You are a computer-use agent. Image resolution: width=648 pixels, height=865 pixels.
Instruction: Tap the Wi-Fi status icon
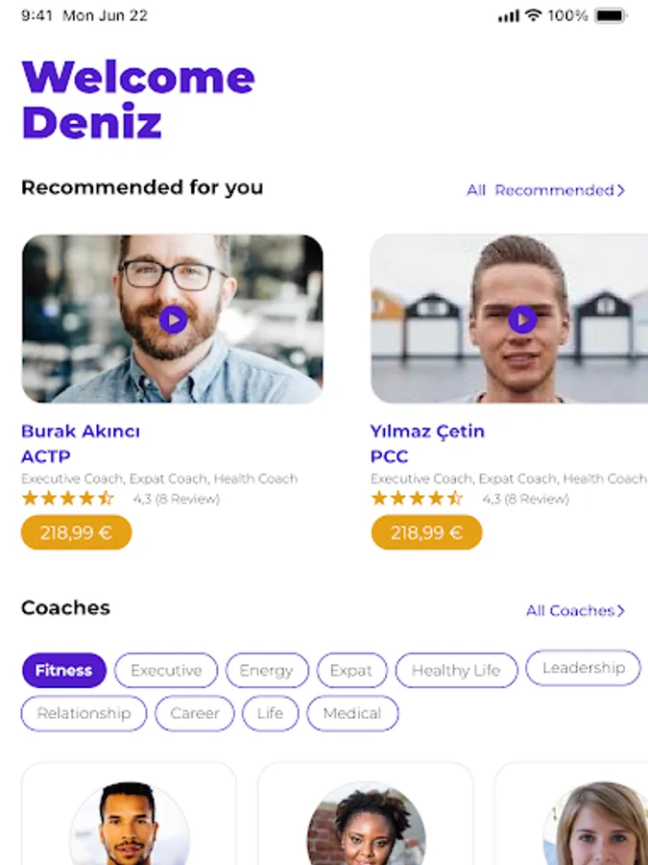tap(533, 15)
